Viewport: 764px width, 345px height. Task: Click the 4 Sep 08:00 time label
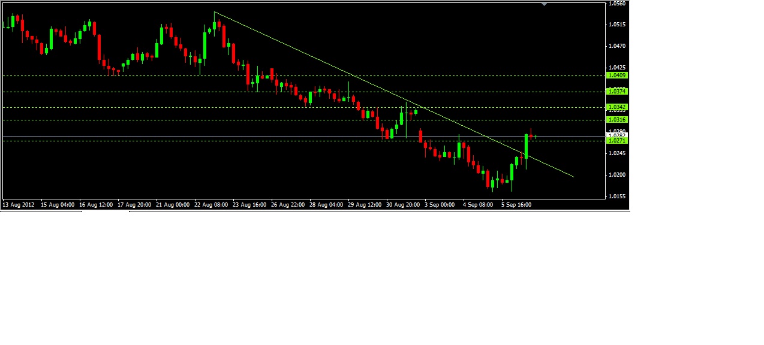[x=478, y=205]
